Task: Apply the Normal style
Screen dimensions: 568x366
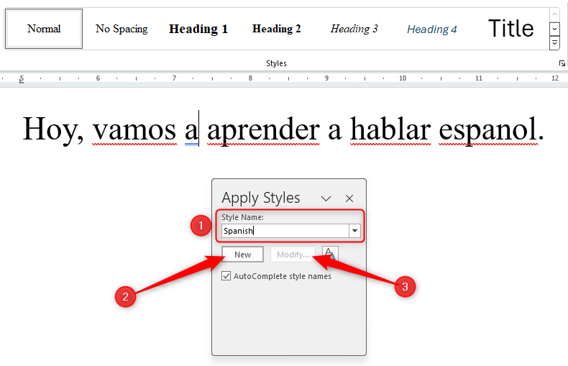Action: click(x=44, y=29)
